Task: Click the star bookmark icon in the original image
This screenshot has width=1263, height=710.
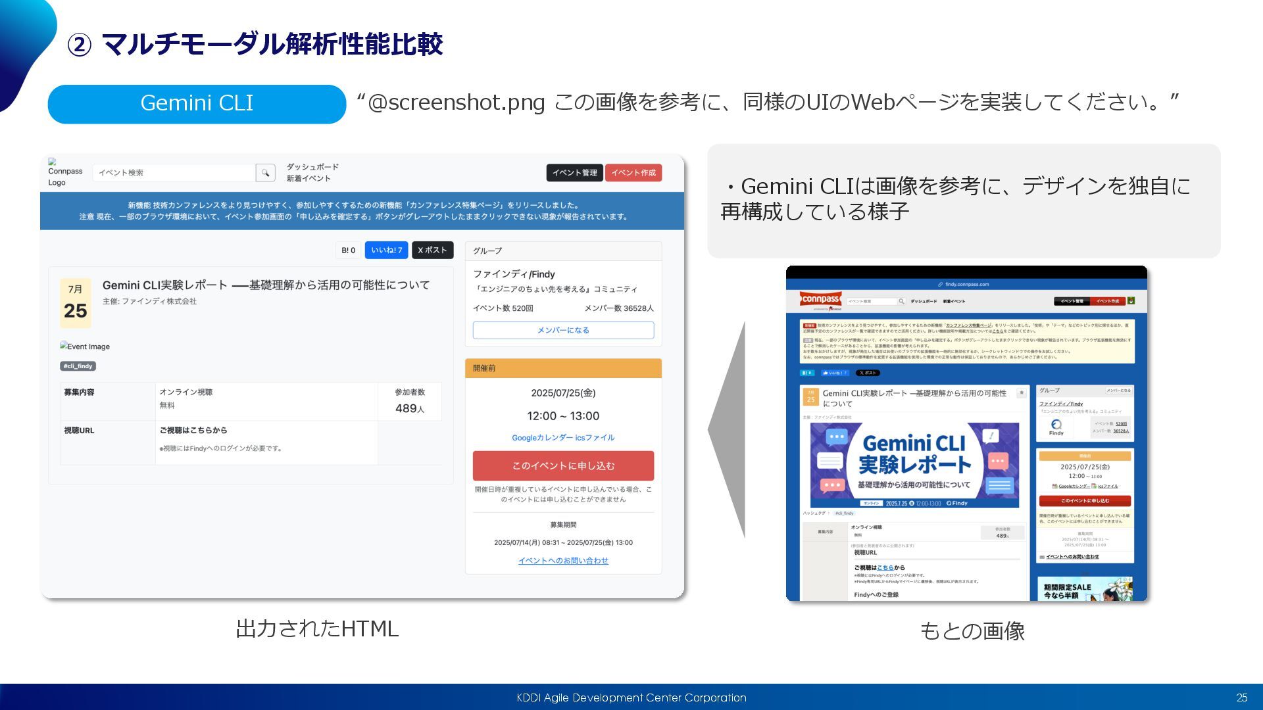Action: coord(1021,393)
